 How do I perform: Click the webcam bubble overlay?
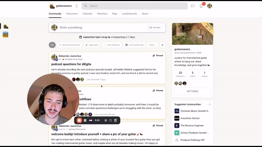(53, 100)
